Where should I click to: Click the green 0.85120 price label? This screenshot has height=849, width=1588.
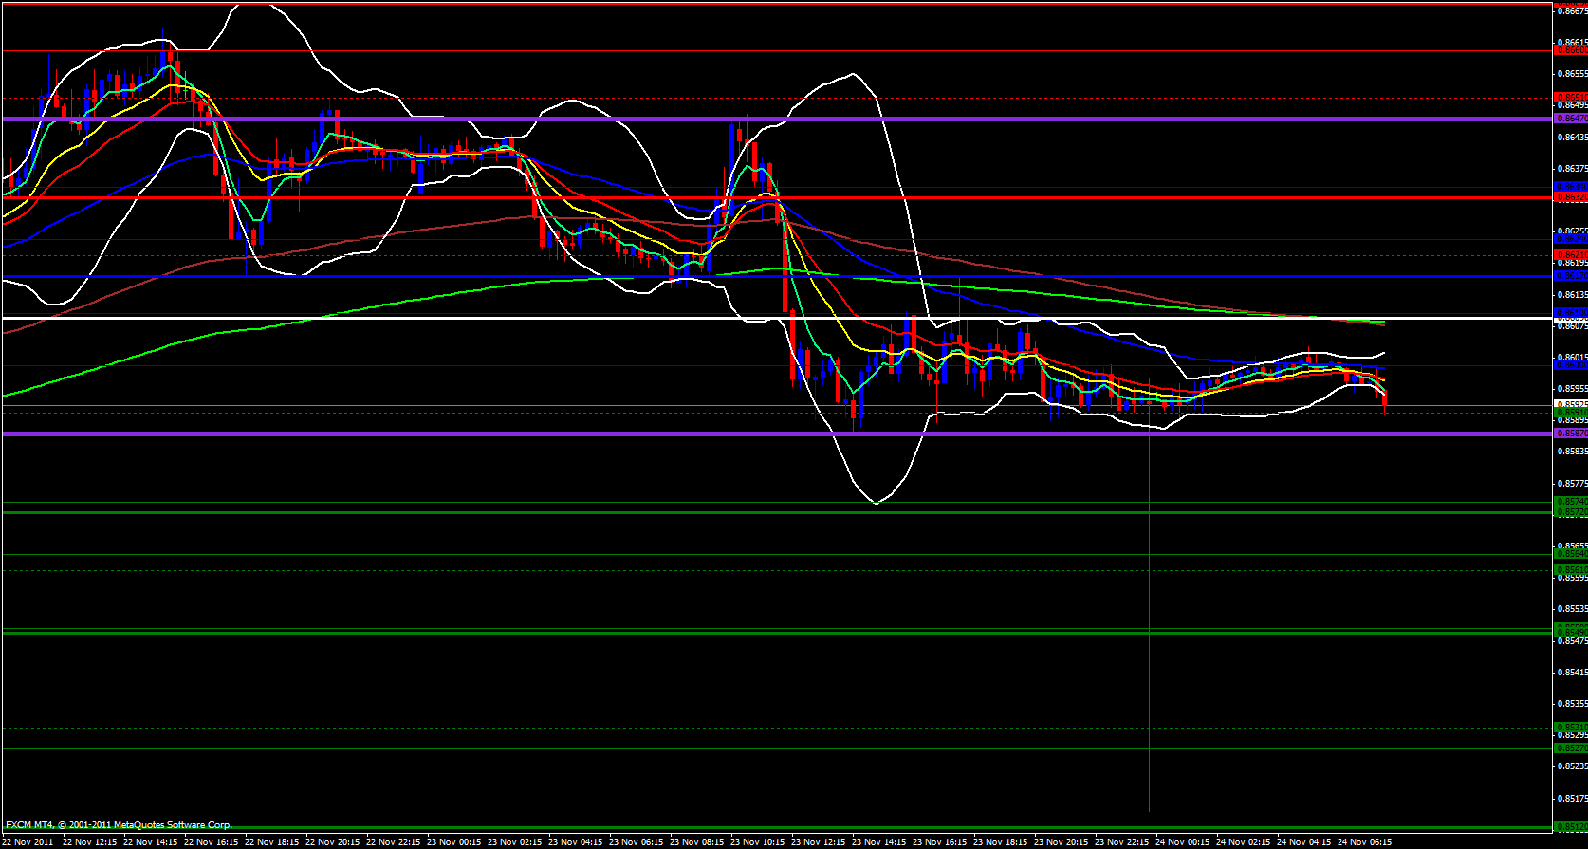(x=1570, y=826)
